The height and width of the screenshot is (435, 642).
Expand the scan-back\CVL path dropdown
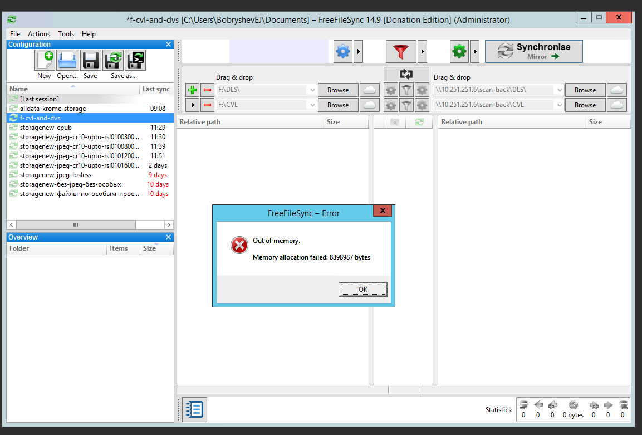(x=559, y=105)
